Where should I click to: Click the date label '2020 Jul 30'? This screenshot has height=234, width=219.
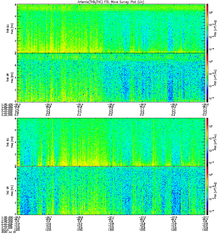click(x=9, y=232)
